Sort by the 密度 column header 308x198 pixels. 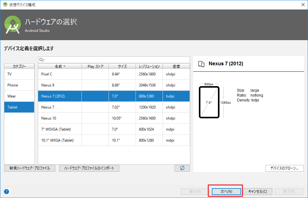[176, 67]
